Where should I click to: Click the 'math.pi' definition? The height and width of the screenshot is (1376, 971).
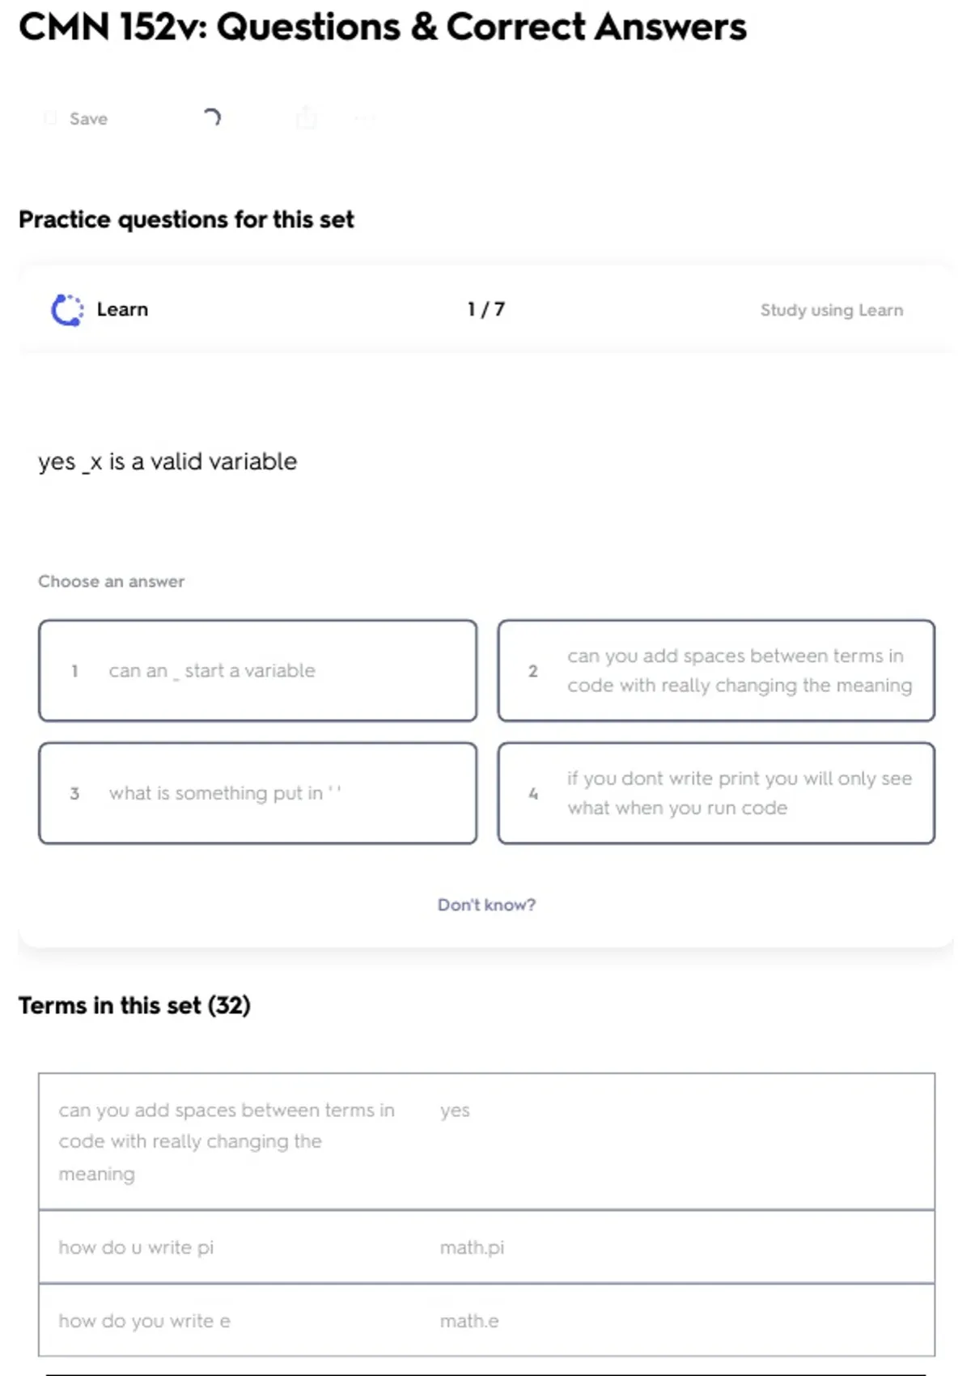point(472,1248)
